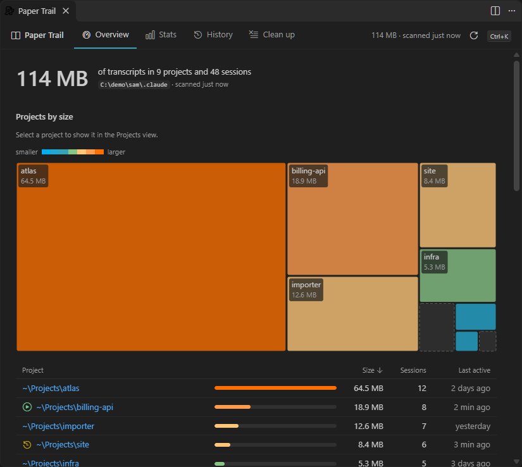Image resolution: width=522 pixels, height=467 pixels.
Task: Click the vertical scrollbar thumb
Action: pyautogui.click(x=516, y=126)
